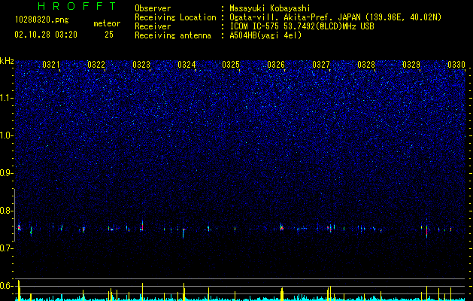
Task: Click the 1.1 kHz axis label
Action: pyautogui.click(x=7, y=98)
